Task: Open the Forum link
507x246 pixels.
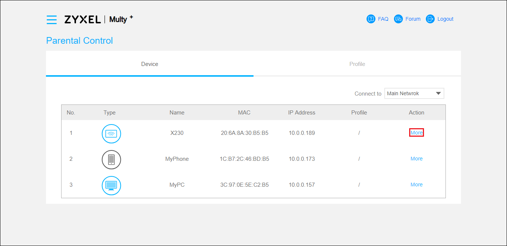Action: pyautogui.click(x=413, y=19)
